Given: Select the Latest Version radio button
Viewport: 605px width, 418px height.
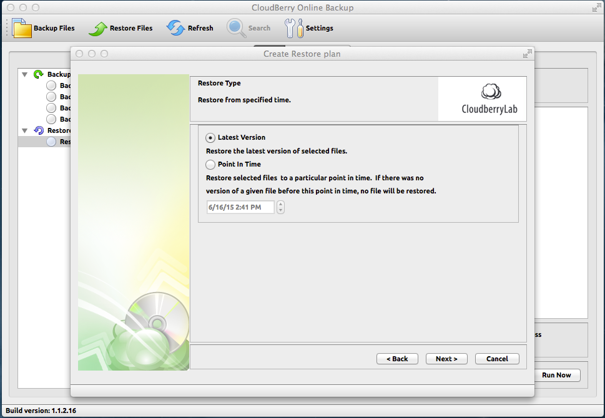Looking at the screenshot, I should coord(210,138).
